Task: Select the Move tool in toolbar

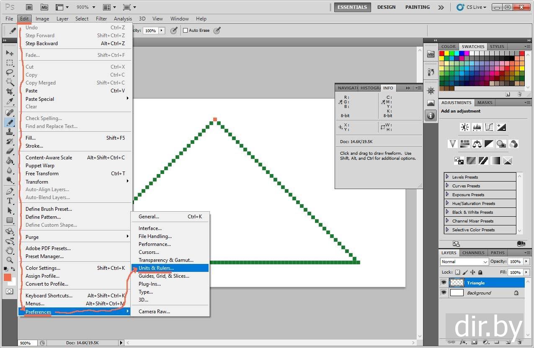Action: [10, 53]
